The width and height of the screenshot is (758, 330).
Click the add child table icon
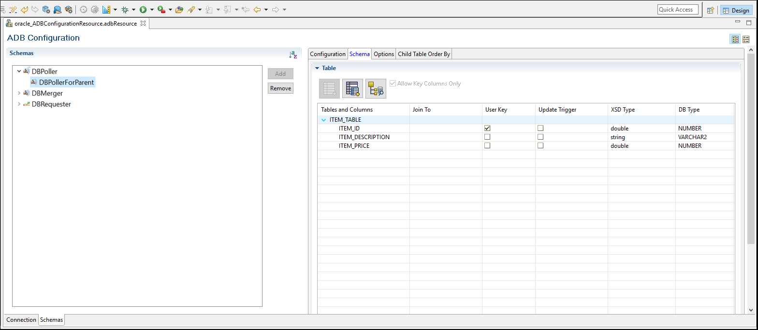352,88
